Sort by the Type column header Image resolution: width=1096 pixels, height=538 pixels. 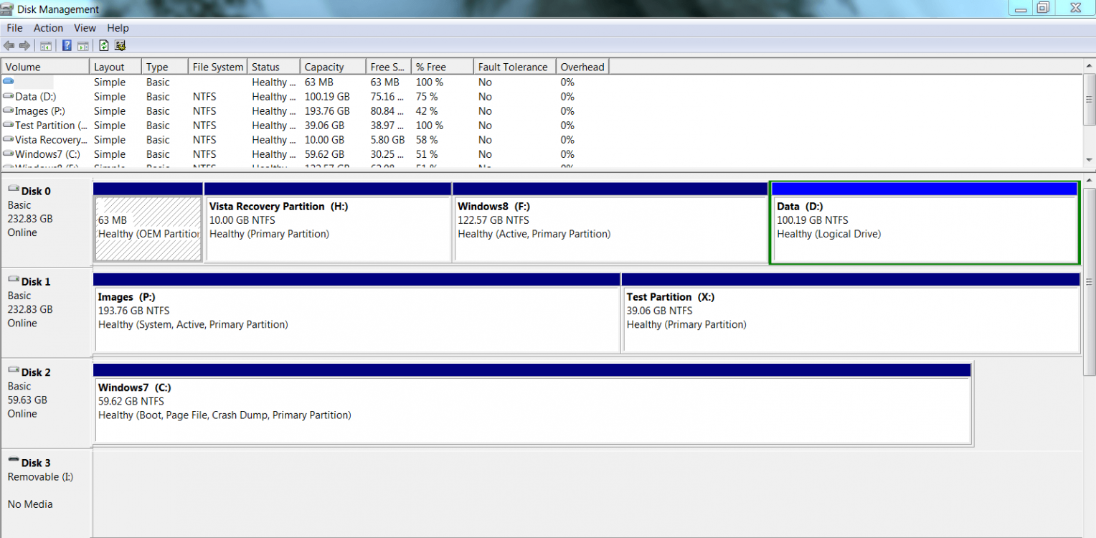click(x=164, y=67)
